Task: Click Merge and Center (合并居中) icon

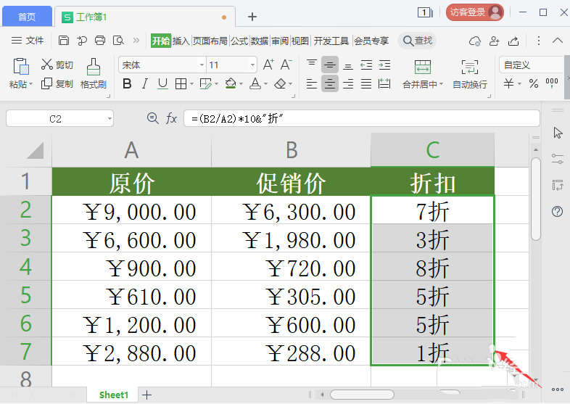Action: pyautogui.click(x=422, y=67)
